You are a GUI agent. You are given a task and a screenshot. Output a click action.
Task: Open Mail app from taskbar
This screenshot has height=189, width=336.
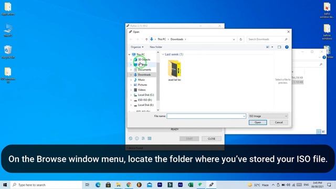[149, 185]
